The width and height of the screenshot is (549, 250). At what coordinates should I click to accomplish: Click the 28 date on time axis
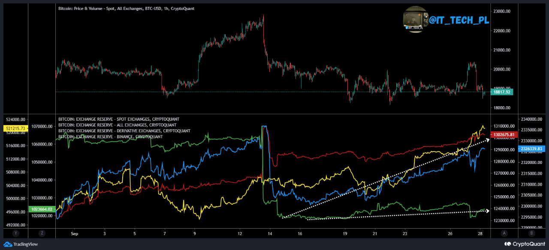click(481, 234)
